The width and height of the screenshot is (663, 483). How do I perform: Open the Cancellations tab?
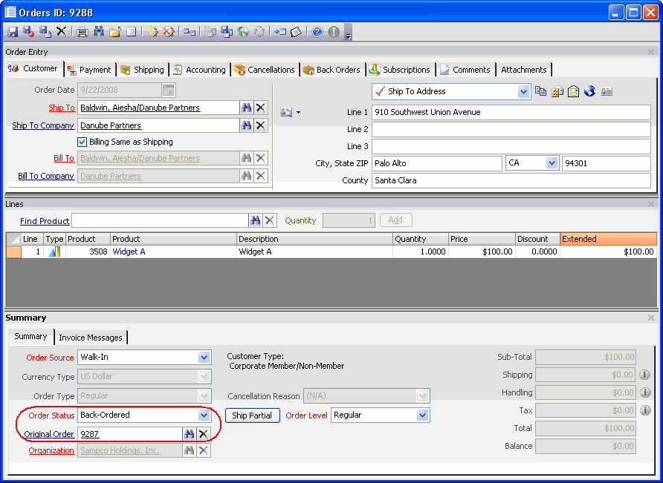point(265,70)
